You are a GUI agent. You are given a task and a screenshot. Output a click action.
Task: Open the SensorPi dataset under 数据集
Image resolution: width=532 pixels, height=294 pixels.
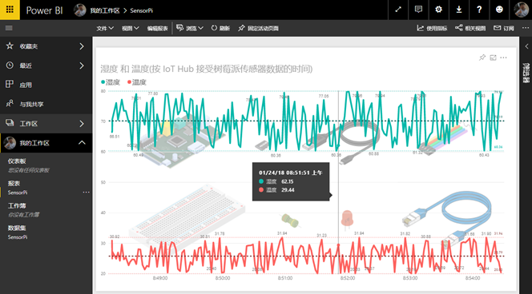18,237
